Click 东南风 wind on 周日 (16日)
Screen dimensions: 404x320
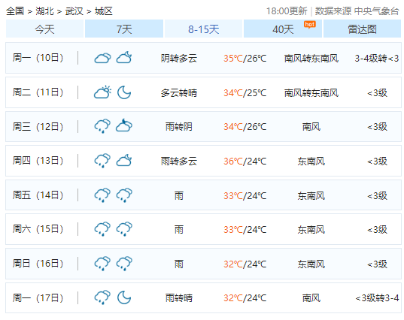(311, 264)
